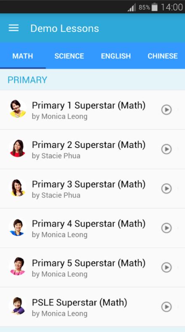Image resolution: width=185 pixels, height=332 pixels.
Task: Switch to the SCIENCE tab
Action: click(69, 56)
